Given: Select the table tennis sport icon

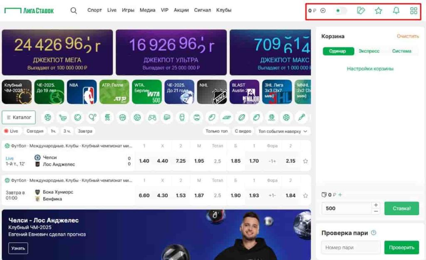Looking at the screenshot, I should pos(93,118).
